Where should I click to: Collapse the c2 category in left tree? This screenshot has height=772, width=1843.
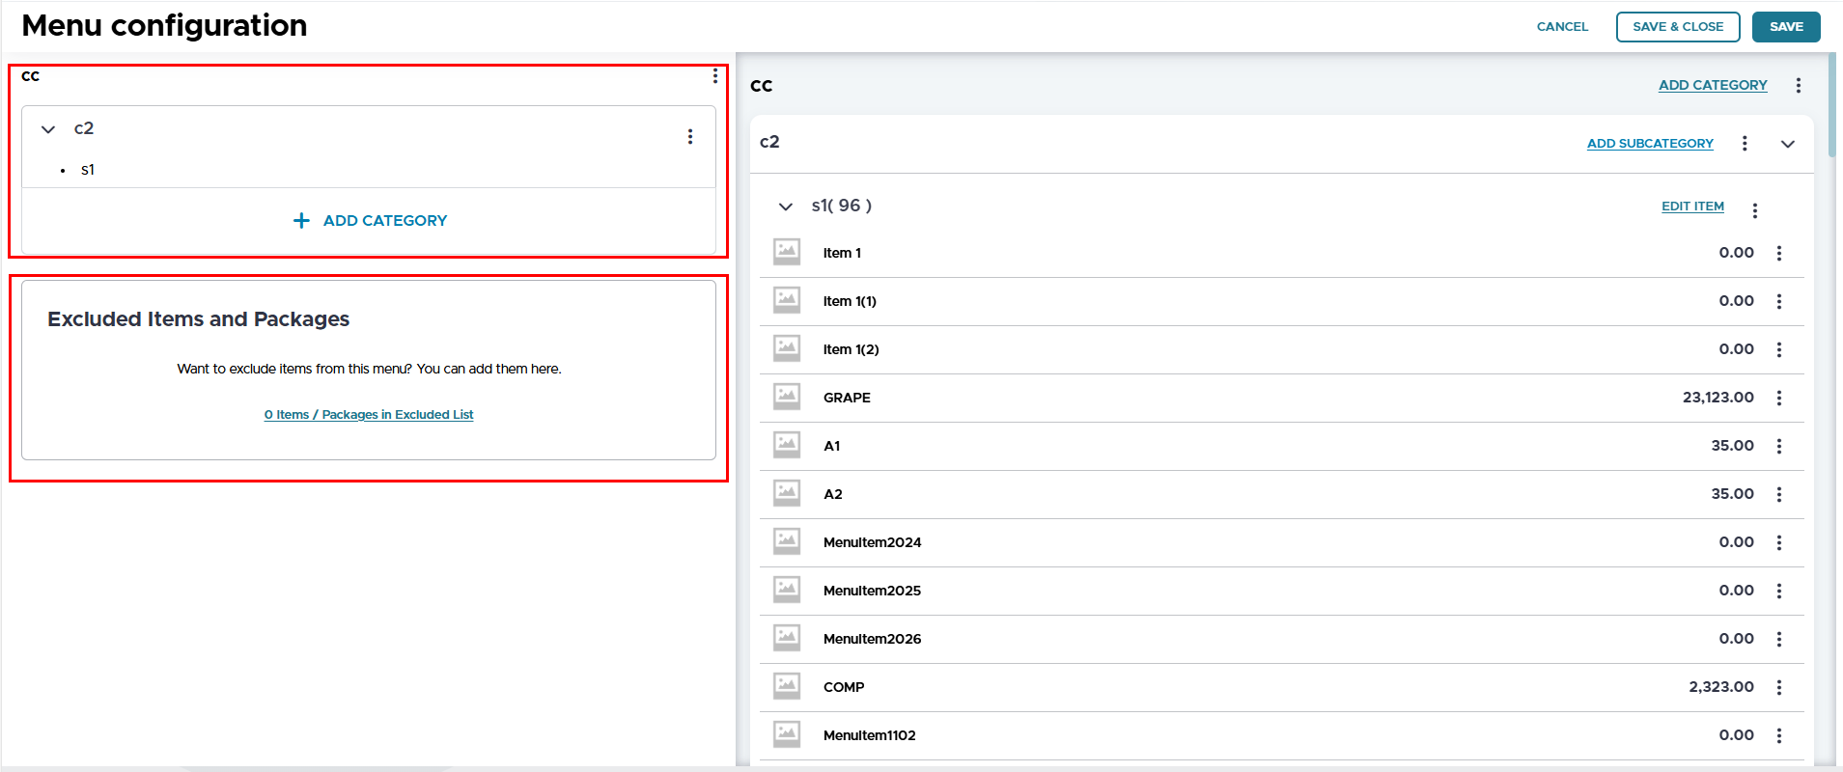(x=48, y=129)
